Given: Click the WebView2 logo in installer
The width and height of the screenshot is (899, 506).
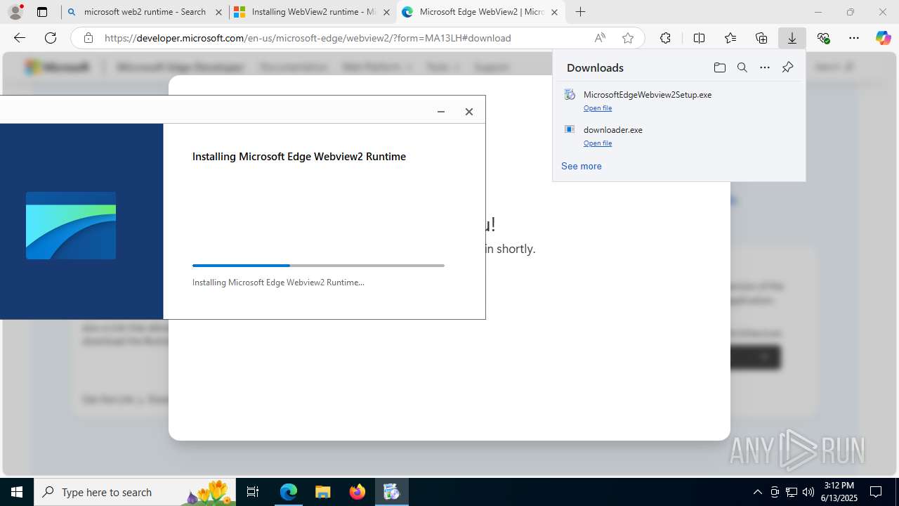Looking at the screenshot, I should click(x=71, y=226).
